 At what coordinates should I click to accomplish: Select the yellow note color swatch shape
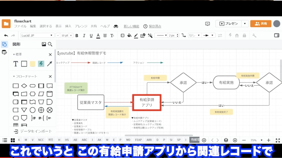[32, 64]
